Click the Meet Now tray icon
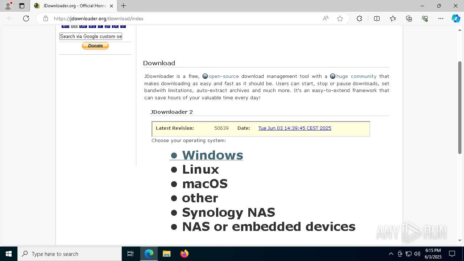Image resolution: width=464 pixels, height=261 pixels. point(400,254)
